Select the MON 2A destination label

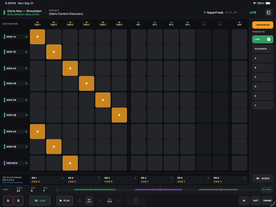(x=16, y=68)
